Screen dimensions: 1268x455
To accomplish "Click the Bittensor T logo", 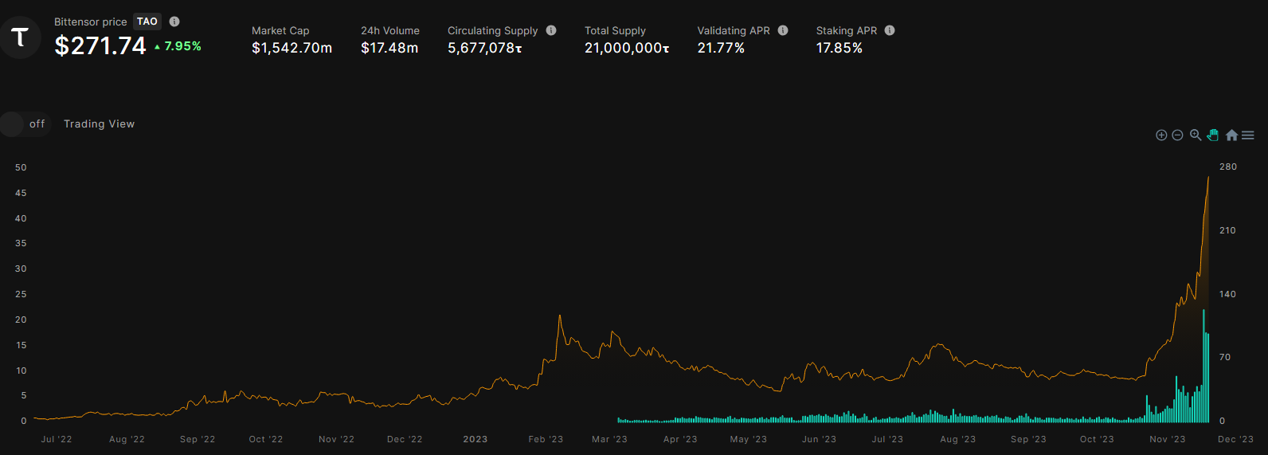I will 20,37.
